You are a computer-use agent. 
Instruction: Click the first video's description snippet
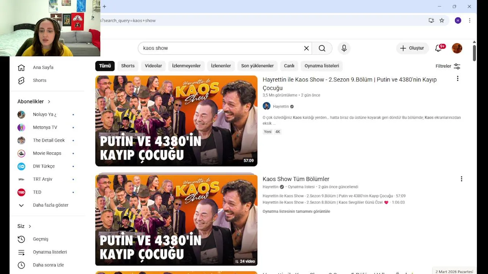(361, 120)
